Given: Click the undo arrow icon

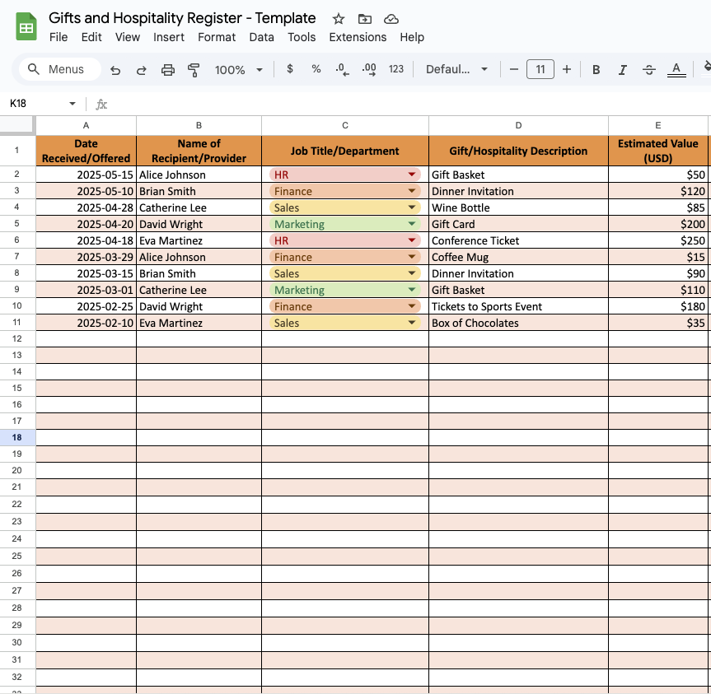Looking at the screenshot, I should pyautogui.click(x=115, y=70).
